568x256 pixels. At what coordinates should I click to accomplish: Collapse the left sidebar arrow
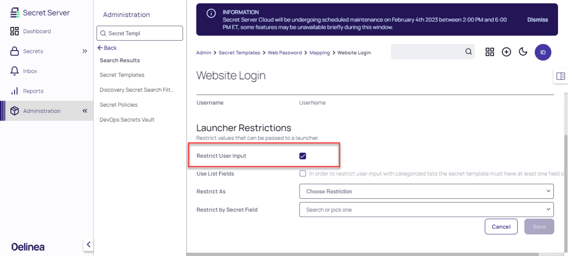(88, 245)
